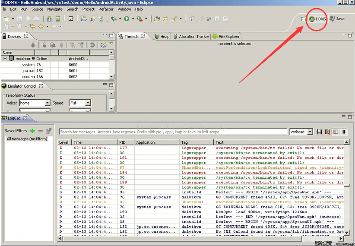Screen dimensions: 355x246
Task: Open the Speed dropdown in Emulator Control
Action: point(88,103)
